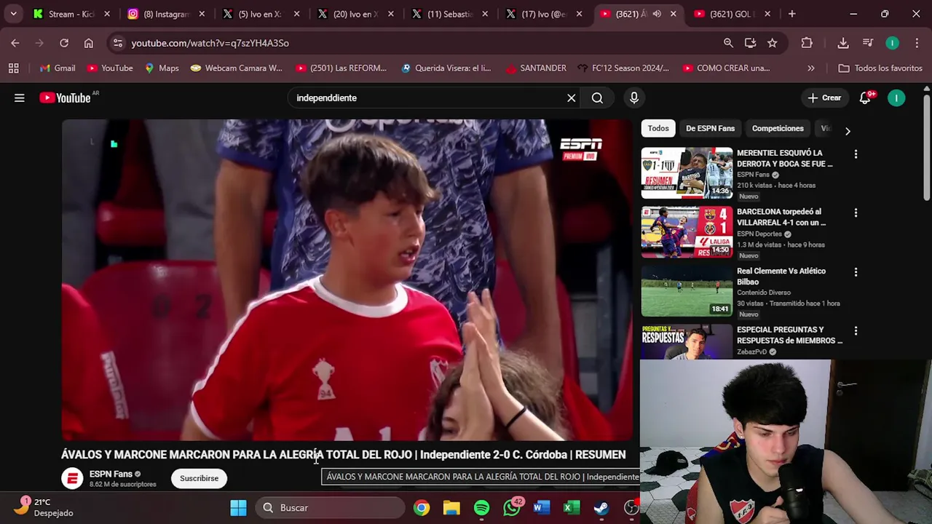Show more bookmarks with the double chevron
The width and height of the screenshot is (932, 524).
[x=811, y=68]
